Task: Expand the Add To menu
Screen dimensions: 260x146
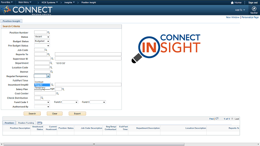Action: [240, 10]
